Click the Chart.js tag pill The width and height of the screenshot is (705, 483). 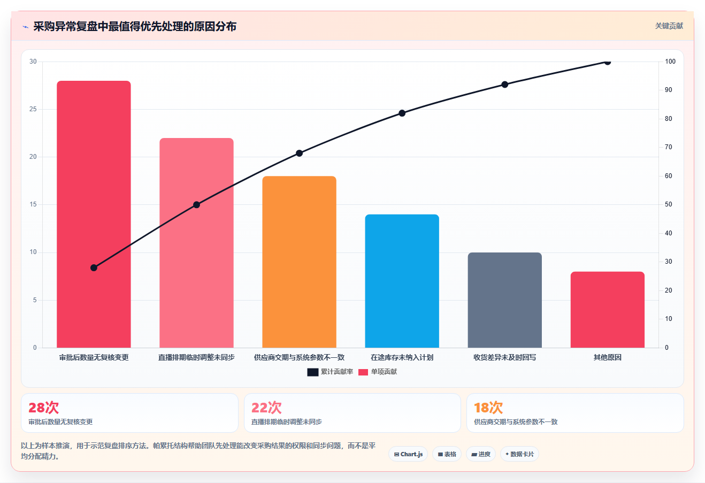pos(408,454)
